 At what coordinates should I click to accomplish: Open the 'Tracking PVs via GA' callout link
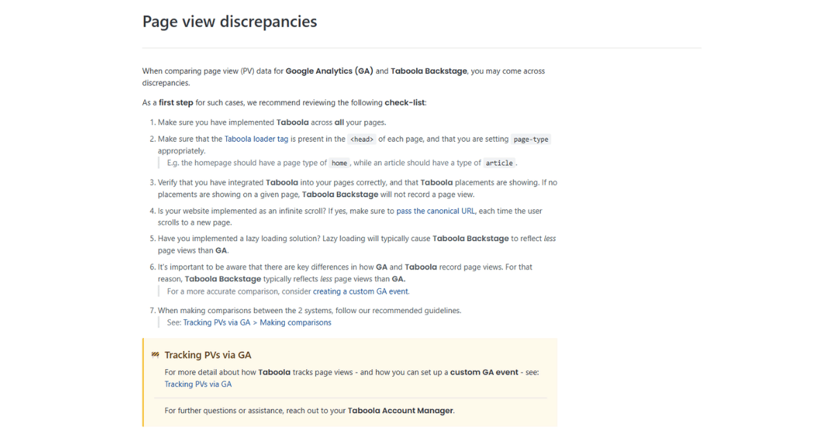pos(198,384)
